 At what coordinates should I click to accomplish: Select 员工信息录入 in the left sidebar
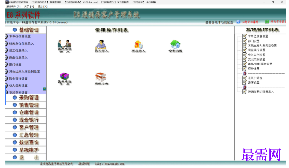[x=18, y=51]
